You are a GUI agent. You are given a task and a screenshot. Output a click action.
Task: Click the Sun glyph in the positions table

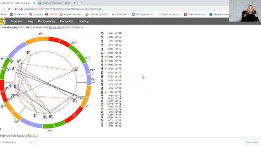pos(102,33)
